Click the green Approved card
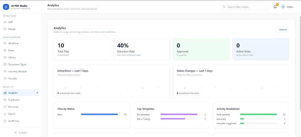This screenshot has height=137, width=301. tap(201, 49)
